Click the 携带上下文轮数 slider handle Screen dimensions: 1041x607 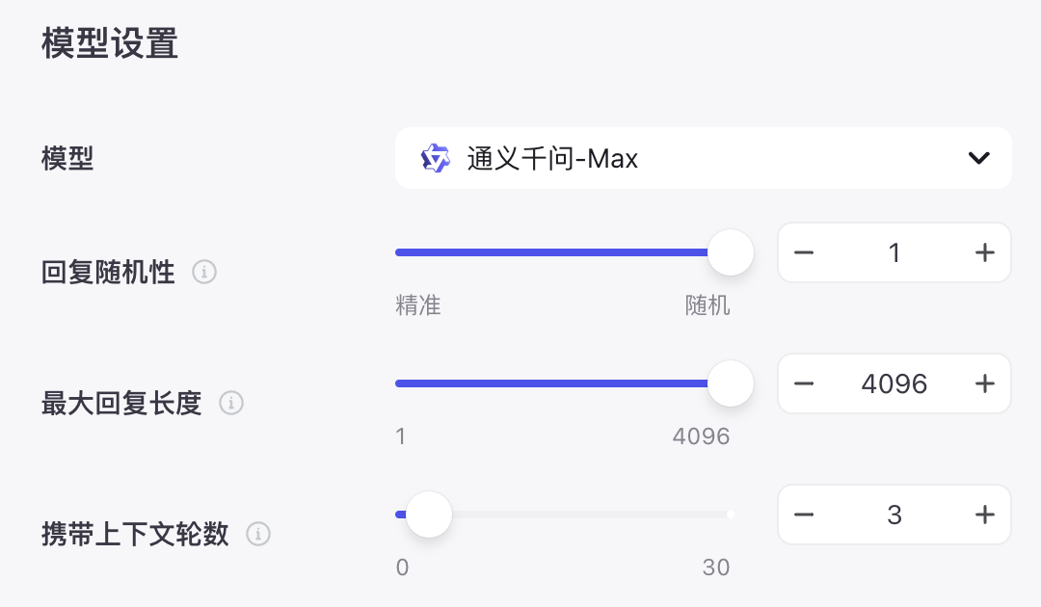click(x=429, y=515)
